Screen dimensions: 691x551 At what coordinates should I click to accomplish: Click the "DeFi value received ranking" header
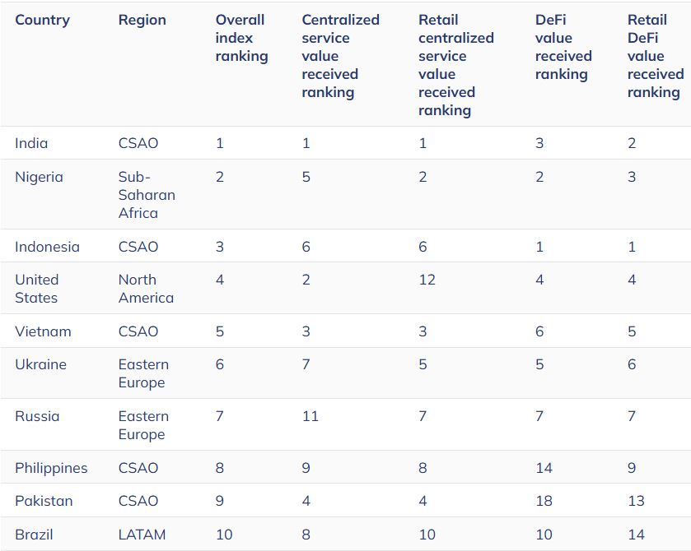click(563, 47)
